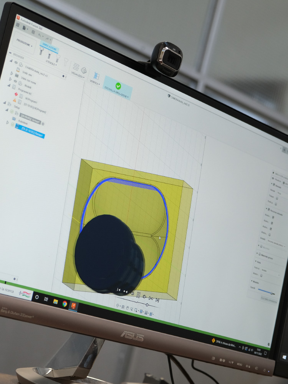
Task: Select the Zoom tool in navigation bar
Action: coord(132,309)
